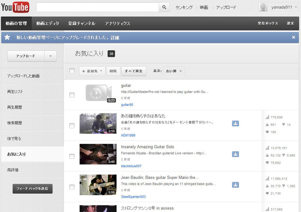Screen dimensions: 301x212
Task: Click the 詳細 link in the banner
Action: [115, 37]
